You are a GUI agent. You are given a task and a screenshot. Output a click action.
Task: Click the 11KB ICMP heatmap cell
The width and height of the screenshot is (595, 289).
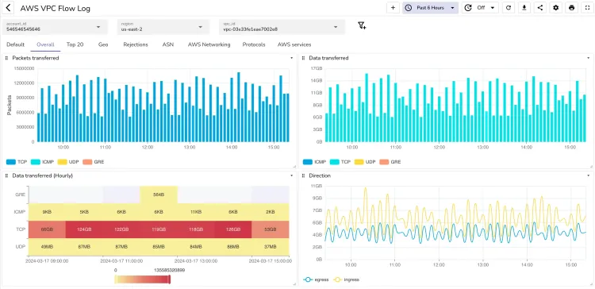tap(196, 212)
